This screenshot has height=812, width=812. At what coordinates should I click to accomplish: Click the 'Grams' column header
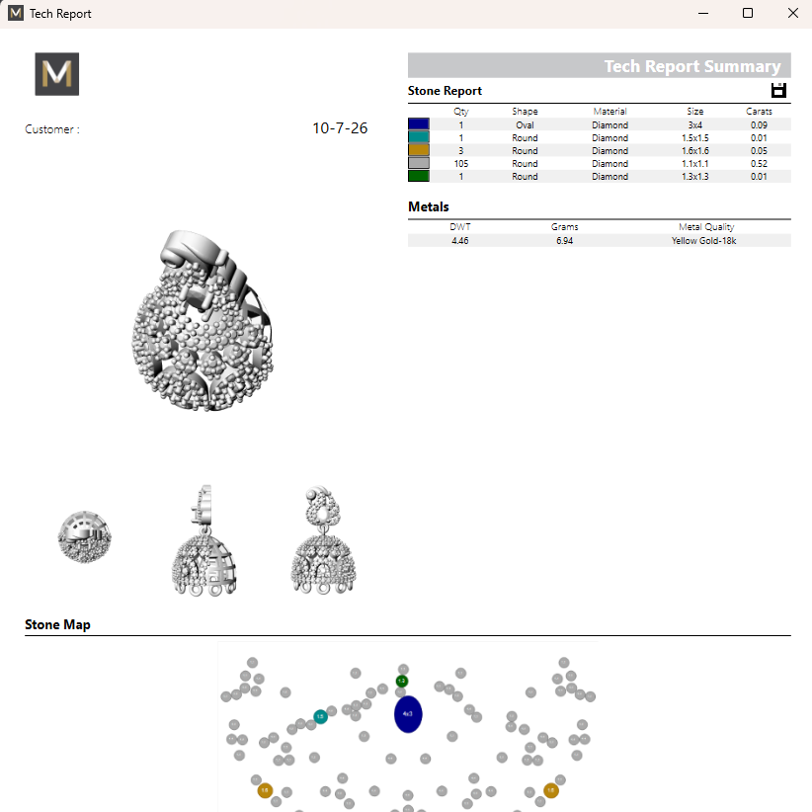click(564, 227)
